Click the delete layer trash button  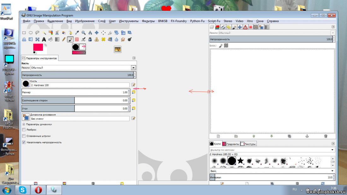pos(326,136)
